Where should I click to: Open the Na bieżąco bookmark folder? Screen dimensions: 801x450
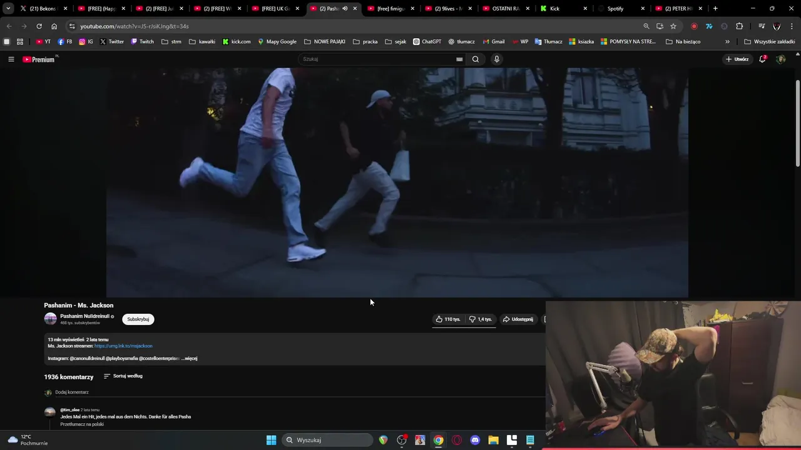683,42
